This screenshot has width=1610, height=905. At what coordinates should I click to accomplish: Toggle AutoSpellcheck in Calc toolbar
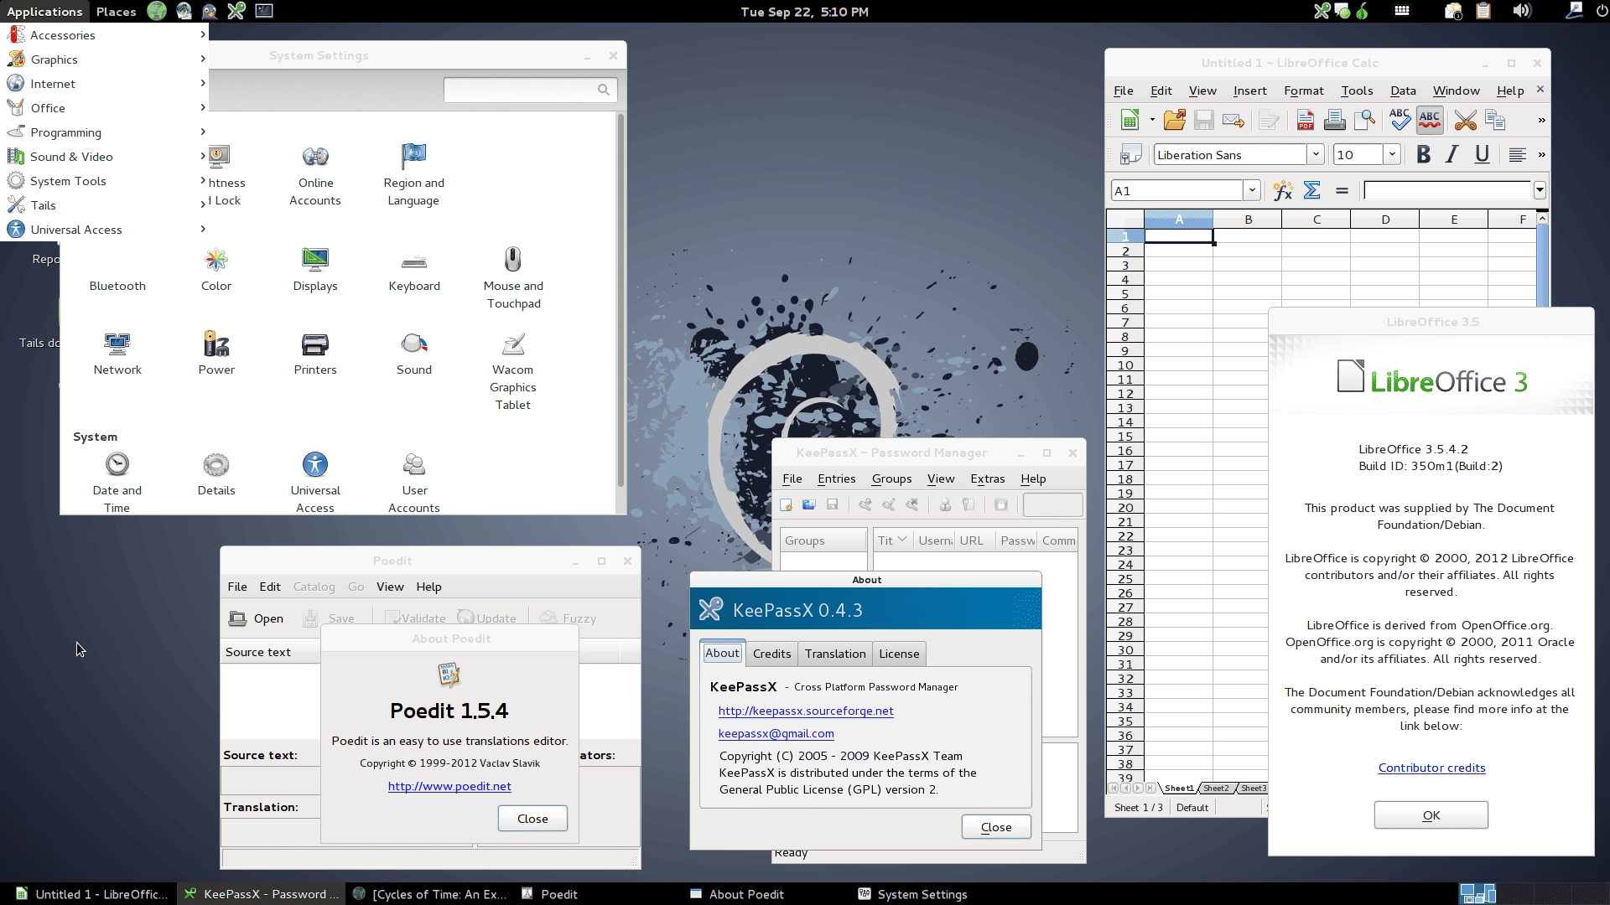point(1430,121)
